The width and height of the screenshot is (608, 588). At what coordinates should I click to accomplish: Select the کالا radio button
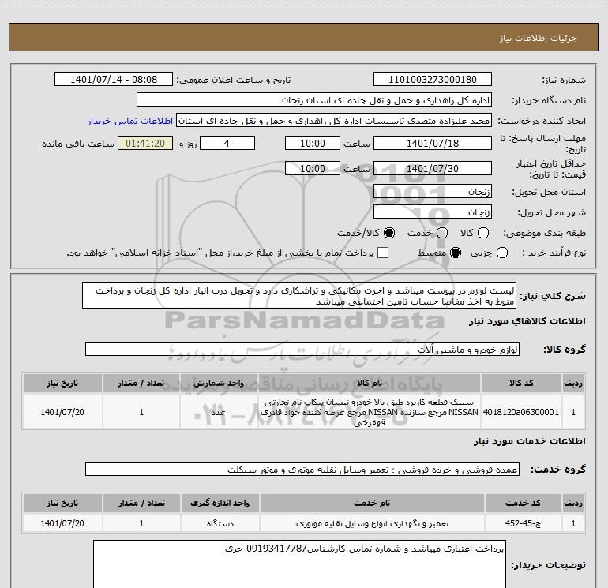[483, 234]
